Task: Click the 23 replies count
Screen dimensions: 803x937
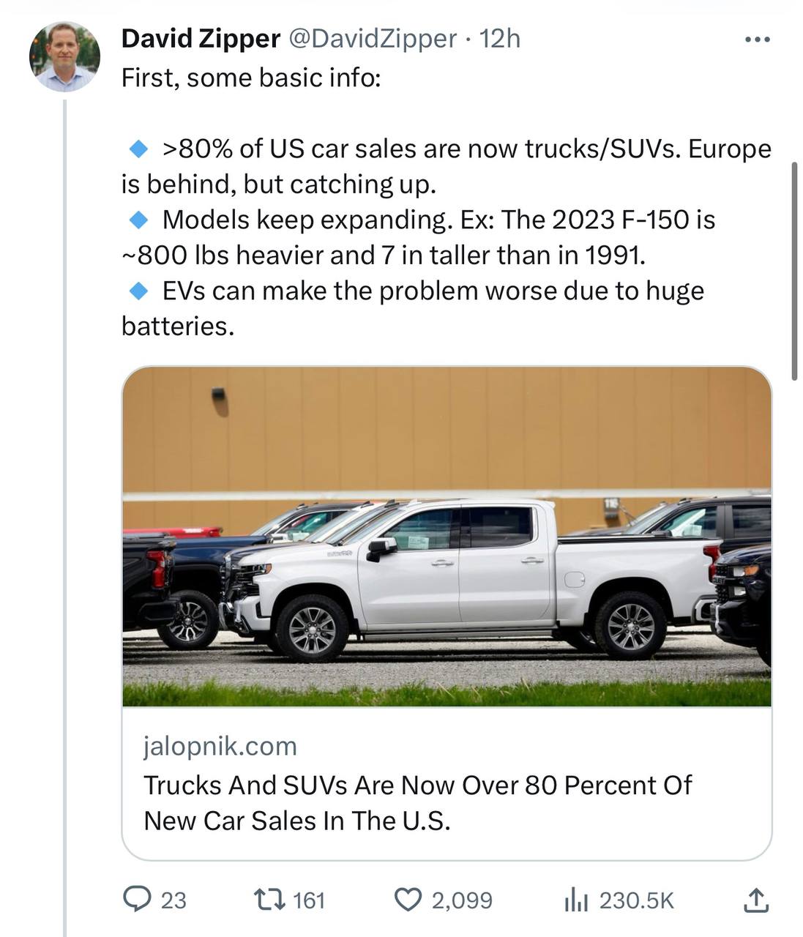Action: click(x=173, y=900)
